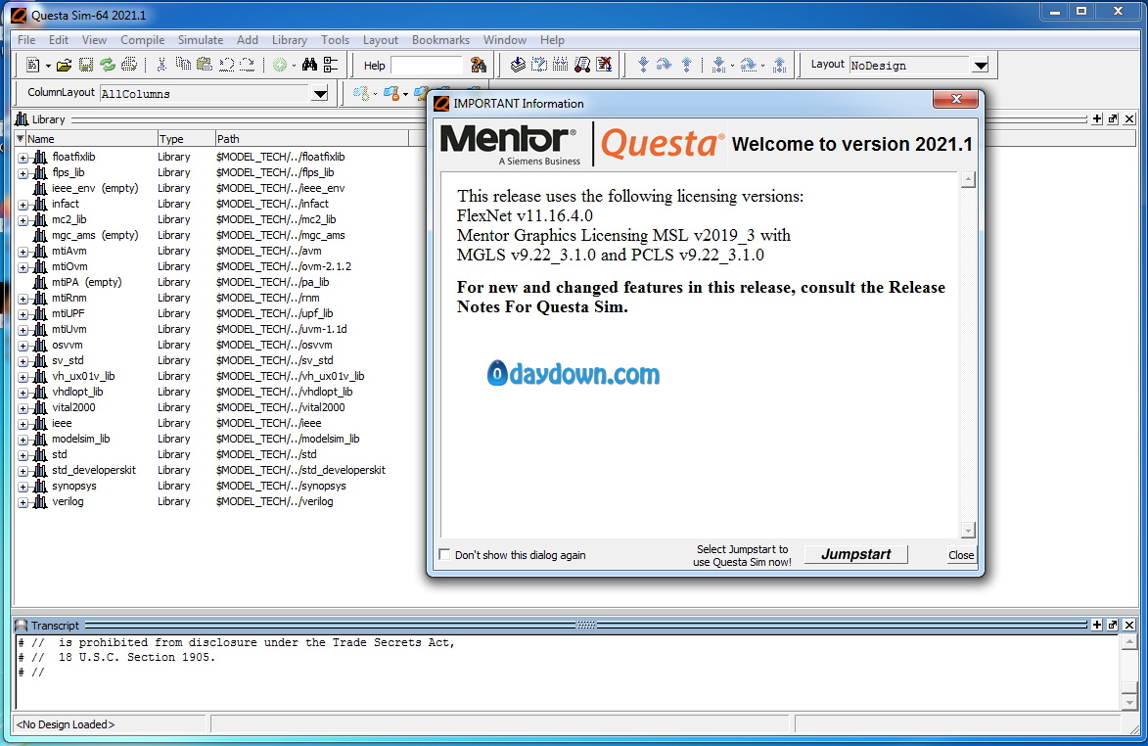The width and height of the screenshot is (1148, 746).
Task: Open the Window menu
Action: coord(504,39)
